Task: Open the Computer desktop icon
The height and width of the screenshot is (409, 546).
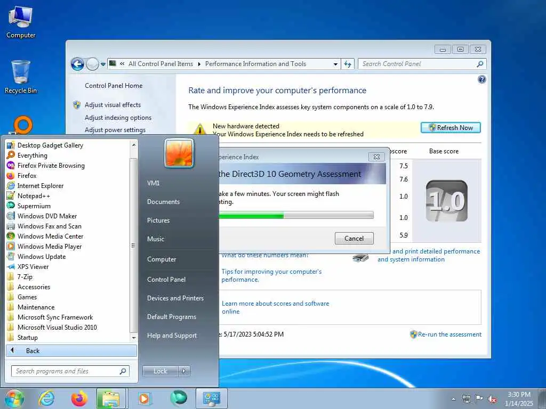Action: [x=21, y=22]
